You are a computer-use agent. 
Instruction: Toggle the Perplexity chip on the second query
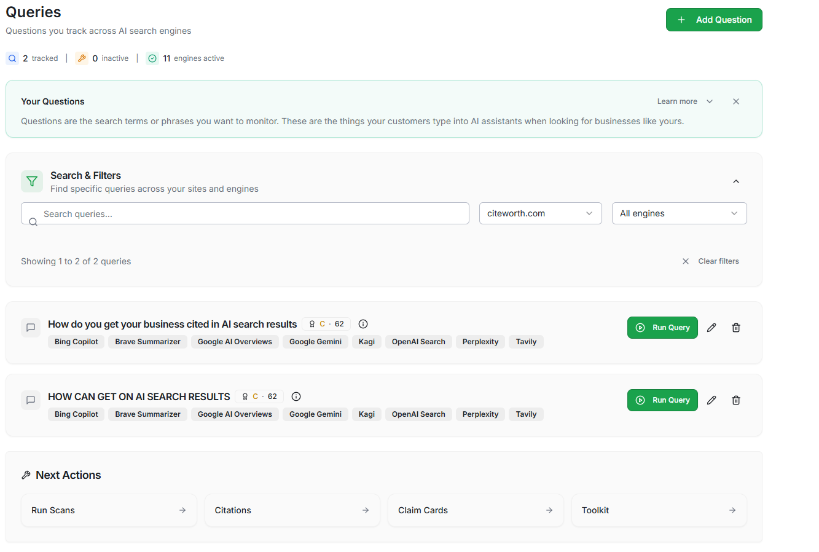pyautogui.click(x=480, y=414)
